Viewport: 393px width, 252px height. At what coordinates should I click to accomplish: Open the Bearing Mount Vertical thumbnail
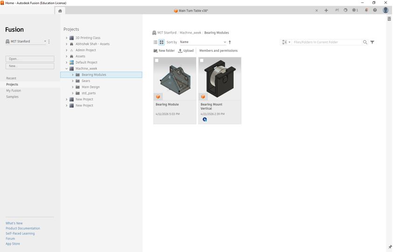pyautogui.click(x=220, y=79)
